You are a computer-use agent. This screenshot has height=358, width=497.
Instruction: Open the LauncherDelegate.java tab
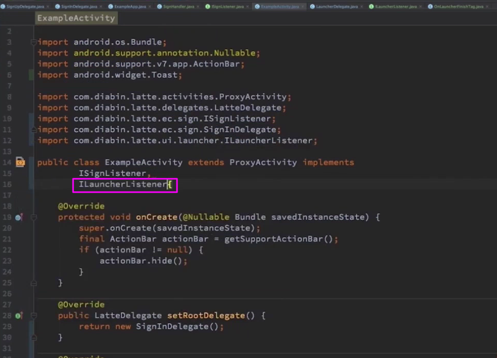(337, 6)
